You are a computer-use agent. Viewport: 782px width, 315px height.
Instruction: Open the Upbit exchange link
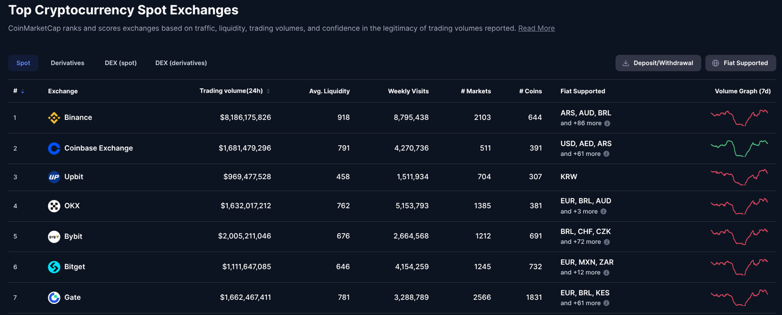pyautogui.click(x=74, y=177)
